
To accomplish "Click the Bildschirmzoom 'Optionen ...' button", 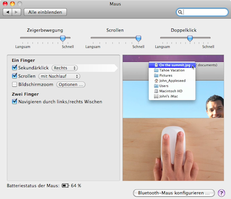I will click(x=71, y=84).
